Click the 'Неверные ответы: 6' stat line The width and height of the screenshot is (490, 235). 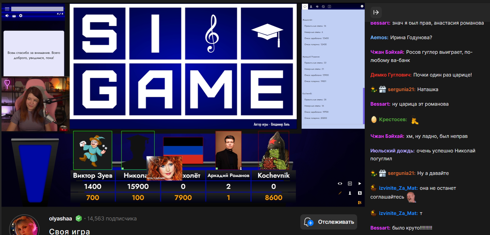click(314, 32)
